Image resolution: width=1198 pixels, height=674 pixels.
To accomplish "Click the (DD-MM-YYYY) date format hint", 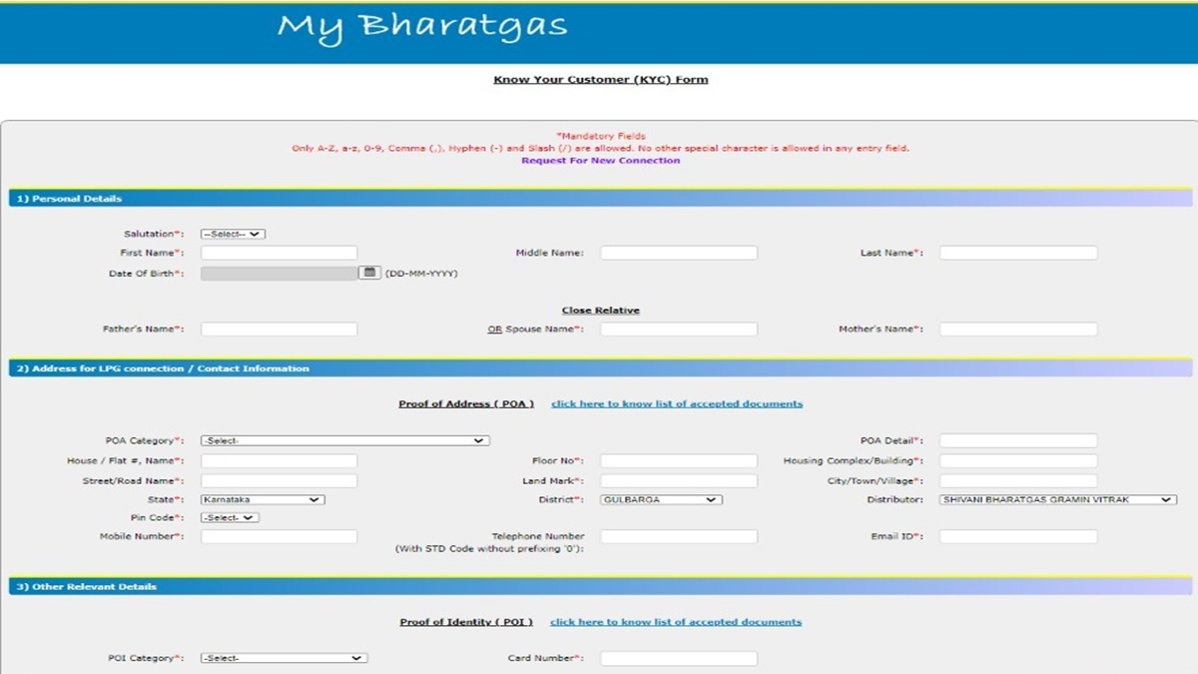I will pos(421,273).
